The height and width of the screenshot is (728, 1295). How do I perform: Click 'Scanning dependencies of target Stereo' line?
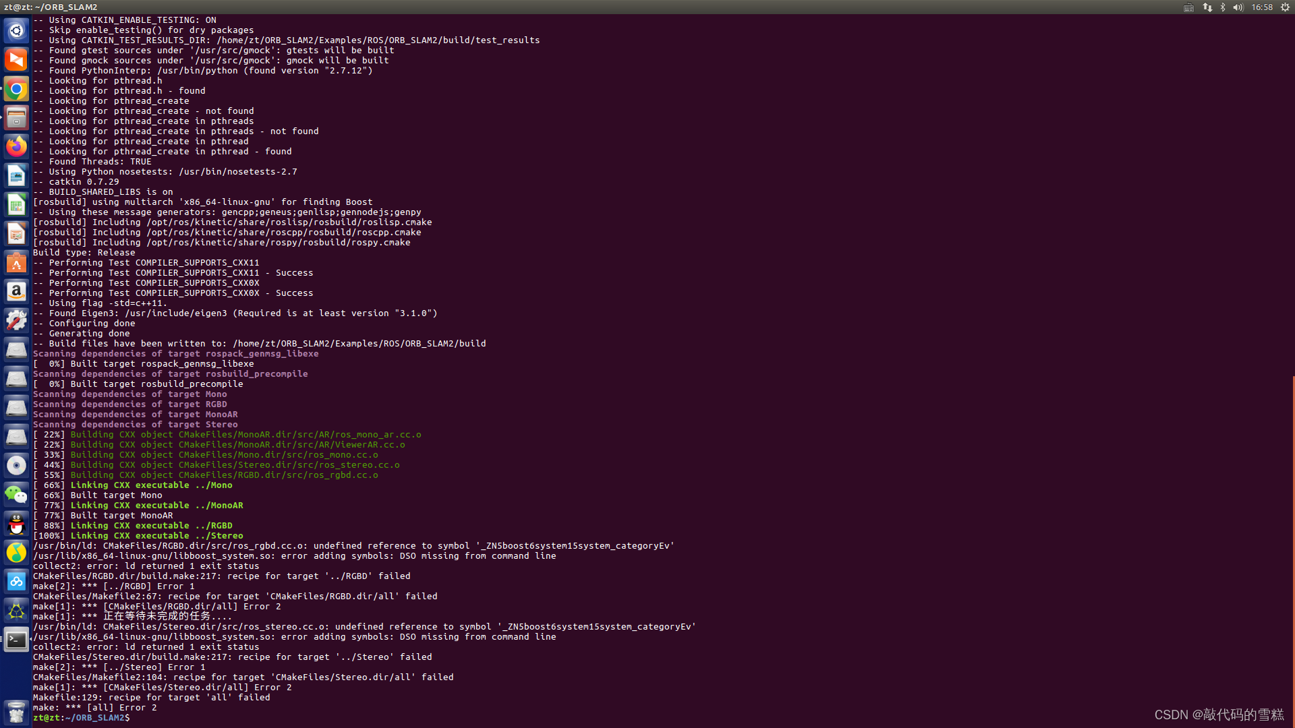(x=136, y=425)
